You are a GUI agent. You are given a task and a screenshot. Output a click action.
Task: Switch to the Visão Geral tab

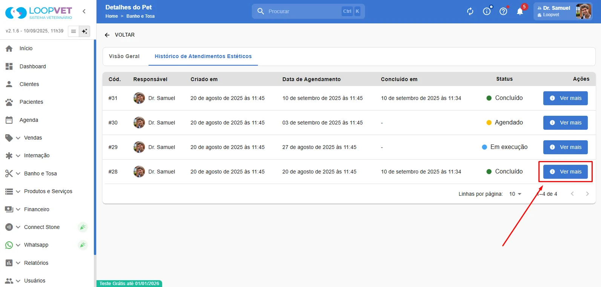pos(124,56)
